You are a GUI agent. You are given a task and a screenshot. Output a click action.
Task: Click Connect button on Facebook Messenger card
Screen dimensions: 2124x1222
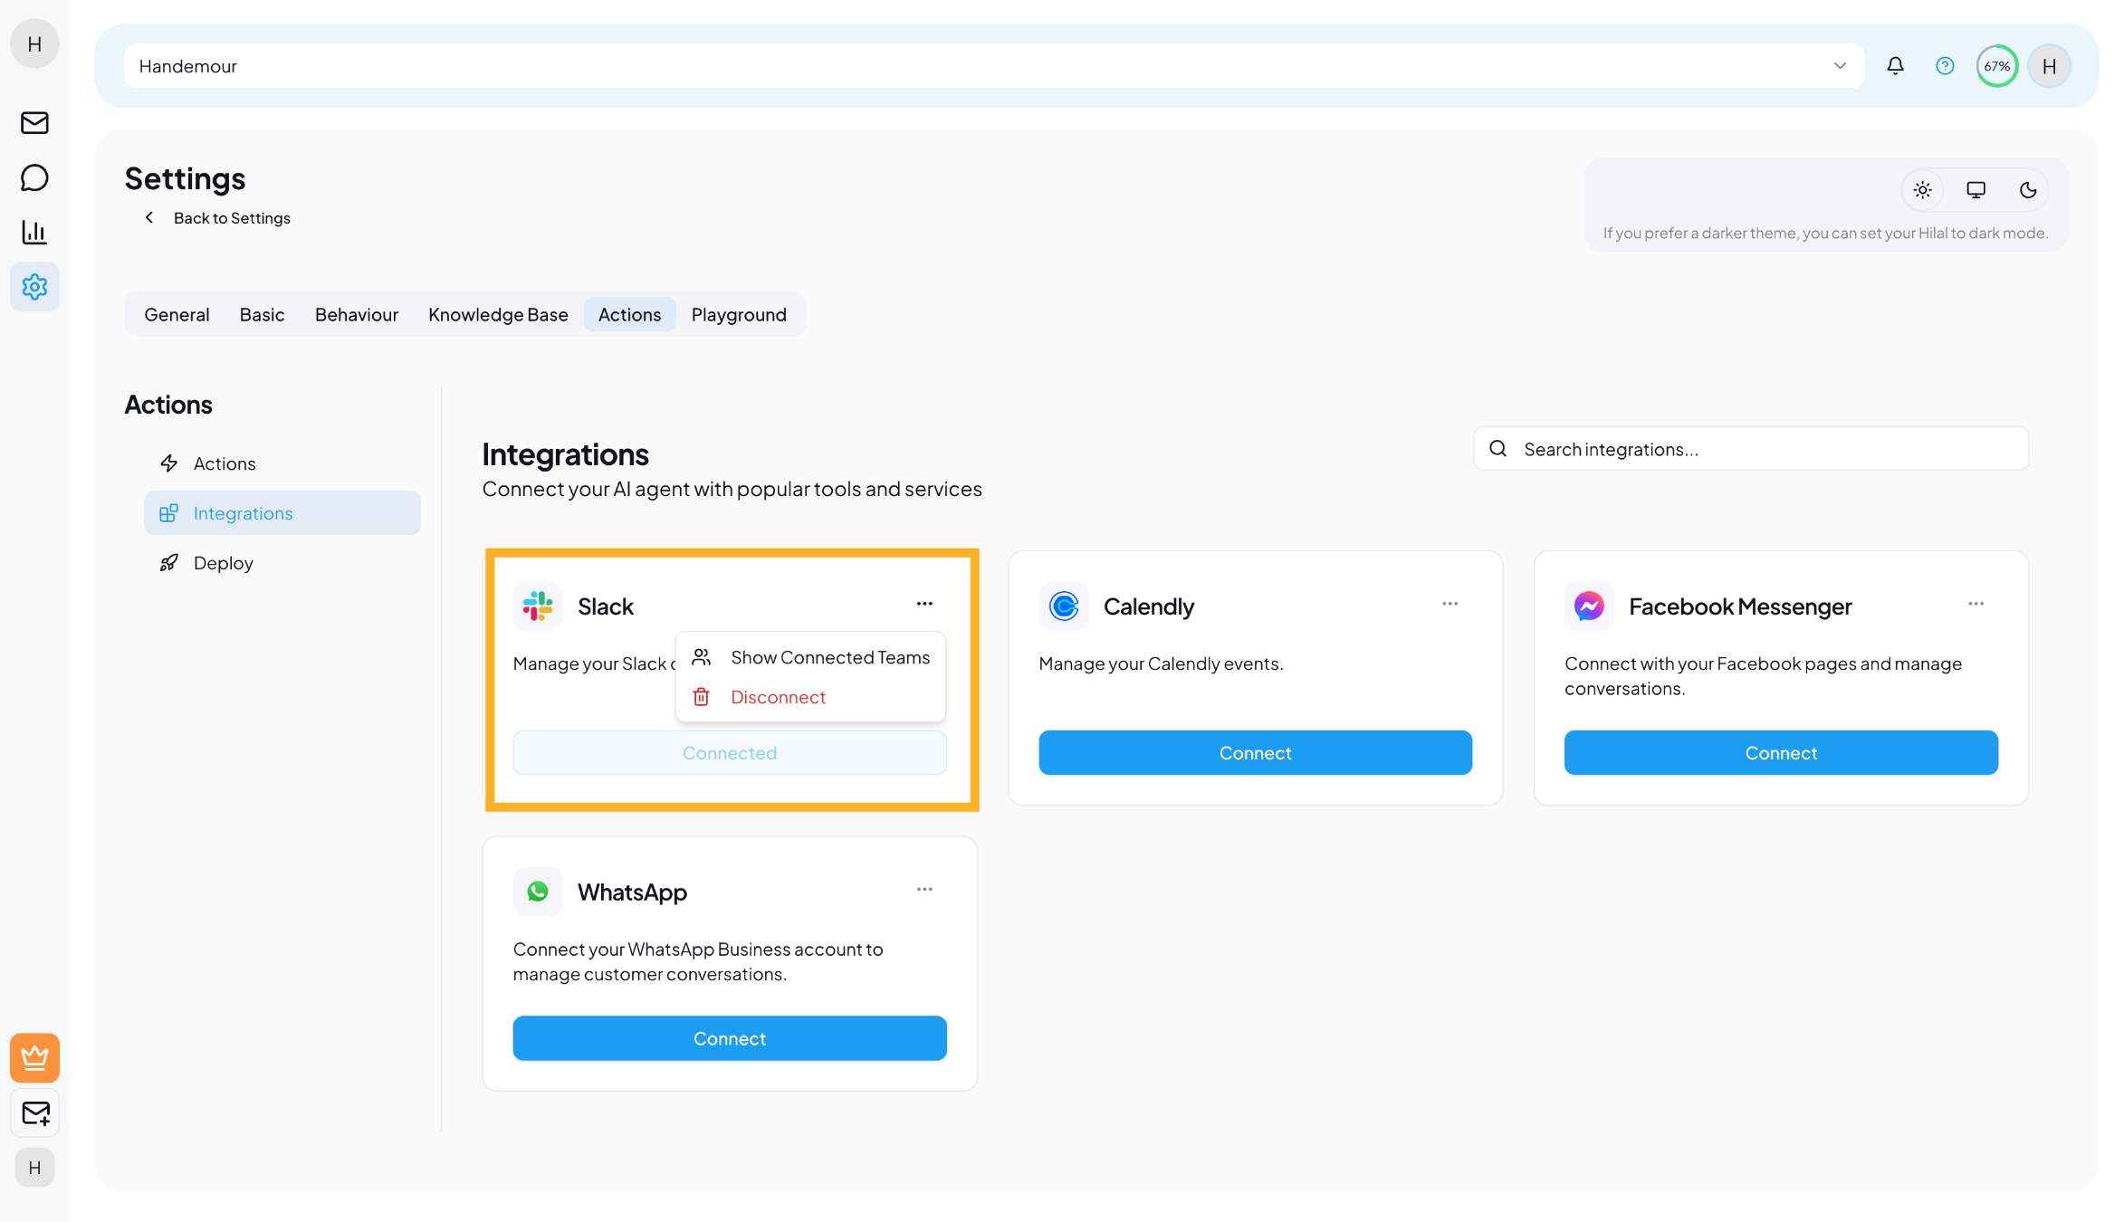[1780, 752]
